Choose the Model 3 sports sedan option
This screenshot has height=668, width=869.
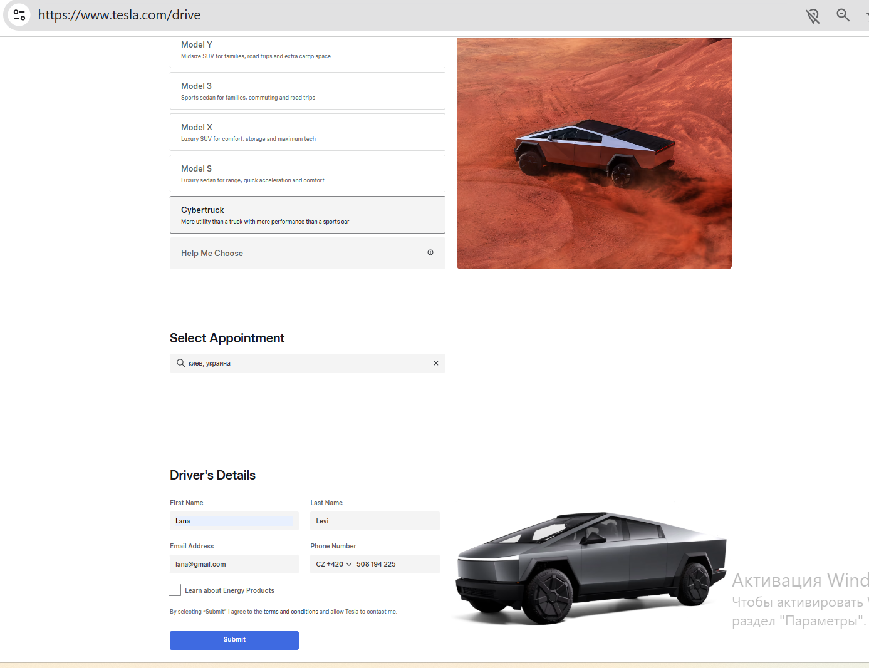point(308,91)
